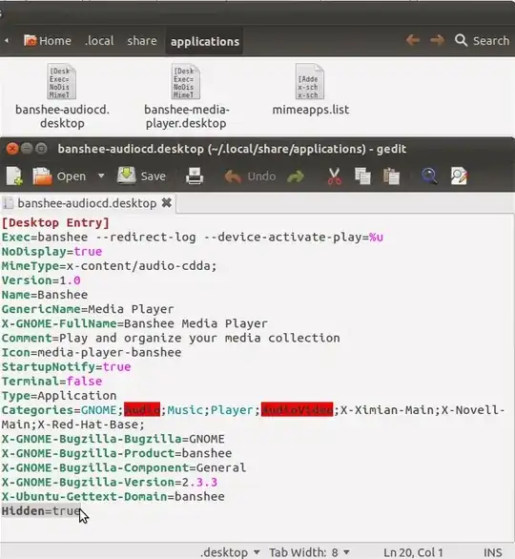Screen dimensions: 515x559
Task: Click the X-GNOME-Bugzilla-Version=2.3.3 line
Action: point(110,482)
